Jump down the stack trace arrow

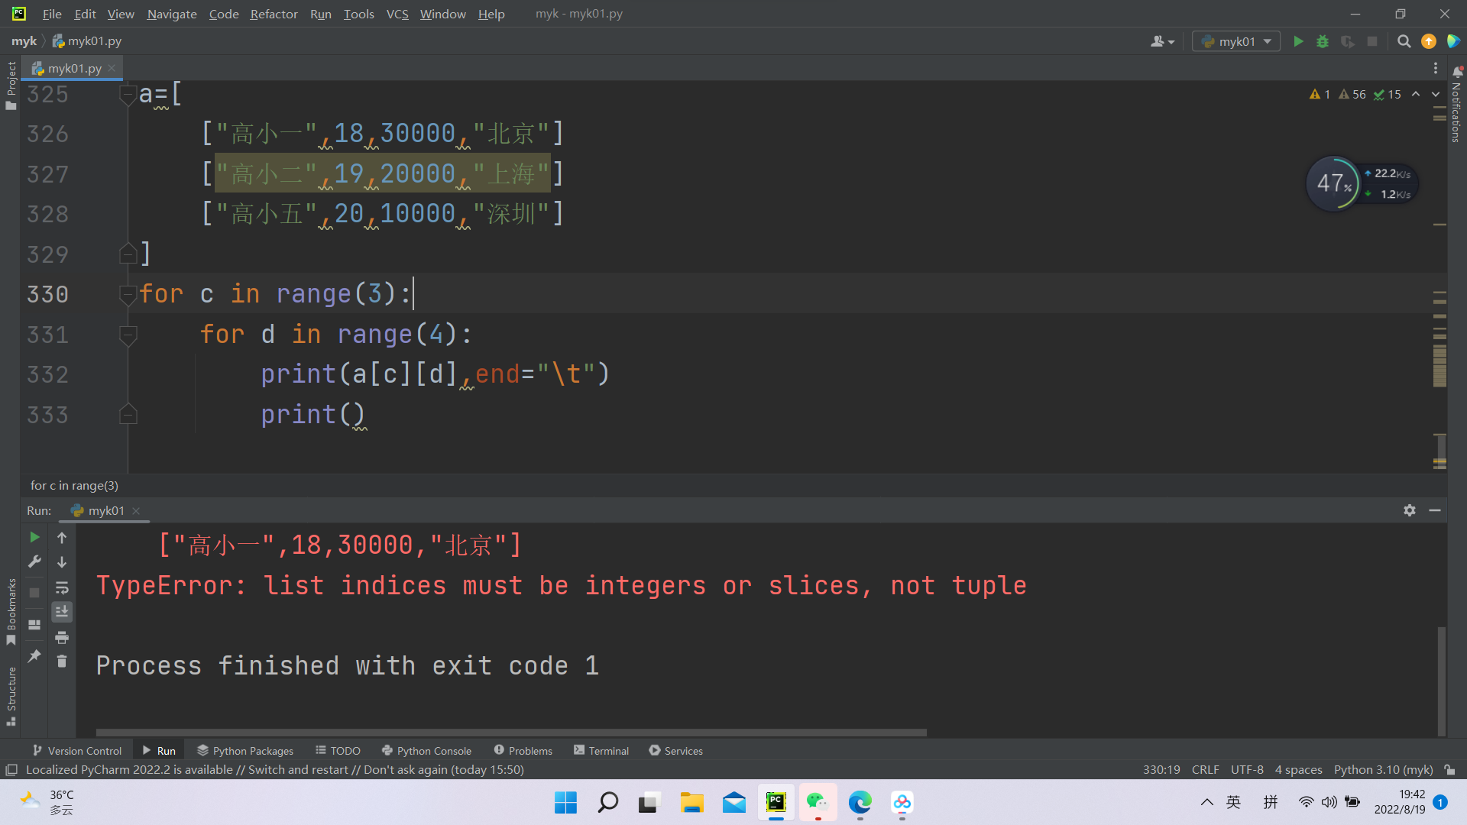[x=62, y=562]
